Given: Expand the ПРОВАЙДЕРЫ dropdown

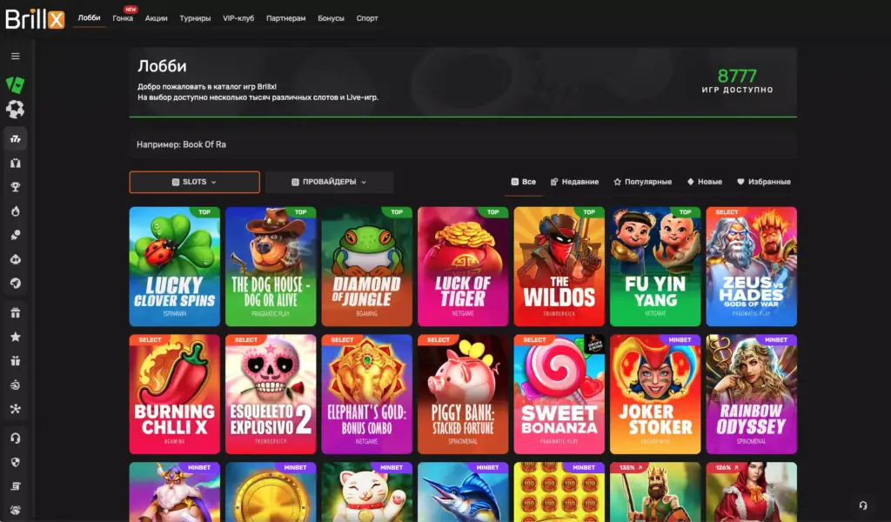Looking at the screenshot, I should pyautogui.click(x=331, y=182).
